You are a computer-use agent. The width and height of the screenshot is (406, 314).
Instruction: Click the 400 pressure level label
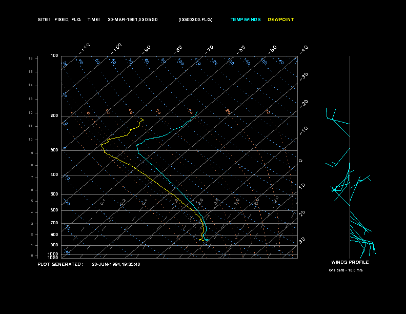coord(54,174)
